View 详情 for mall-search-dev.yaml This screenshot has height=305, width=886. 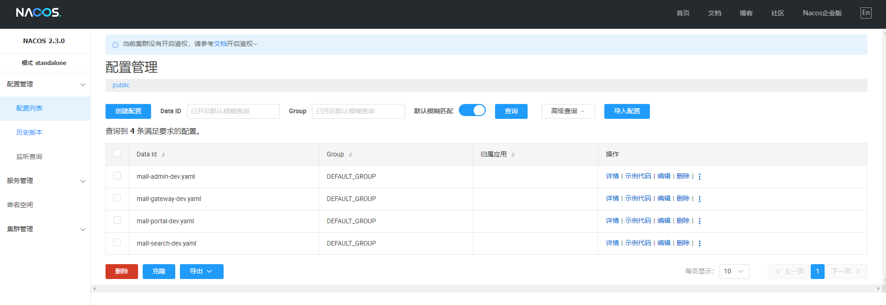(x=612, y=243)
